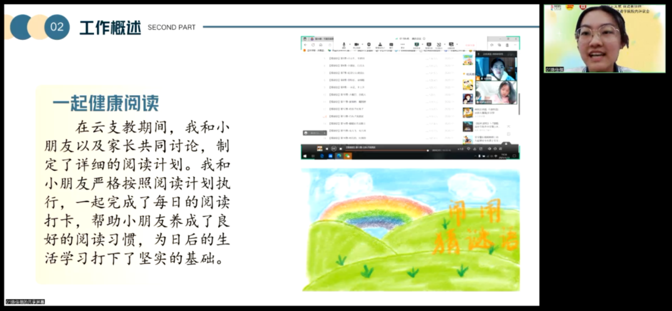Image resolution: width=672 pixels, height=311 pixels.
Task: Click the audio player progress bar handle
Action: [x=428, y=149]
